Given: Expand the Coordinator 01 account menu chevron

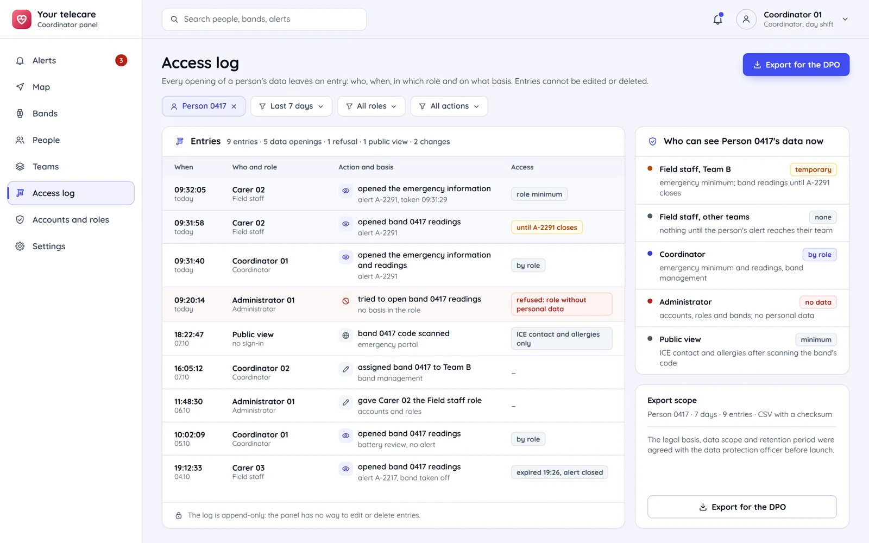Looking at the screenshot, I should pyautogui.click(x=845, y=19).
